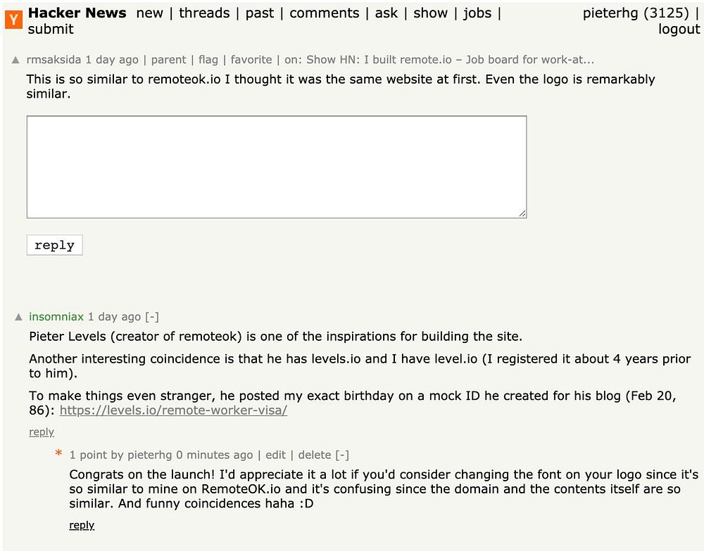Open the pieterhg profile link in the header
Screen dimensions: 704x551
point(610,13)
